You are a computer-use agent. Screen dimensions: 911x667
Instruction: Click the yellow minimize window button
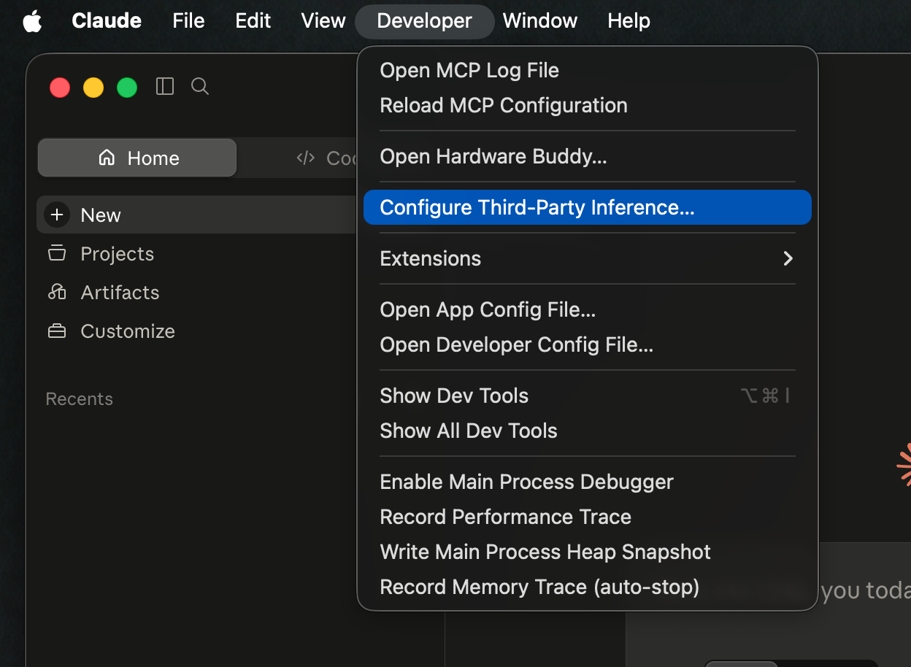coord(93,88)
